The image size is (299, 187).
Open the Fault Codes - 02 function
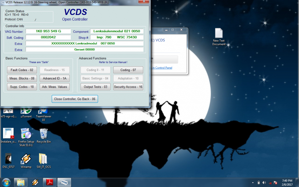[22, 70]
